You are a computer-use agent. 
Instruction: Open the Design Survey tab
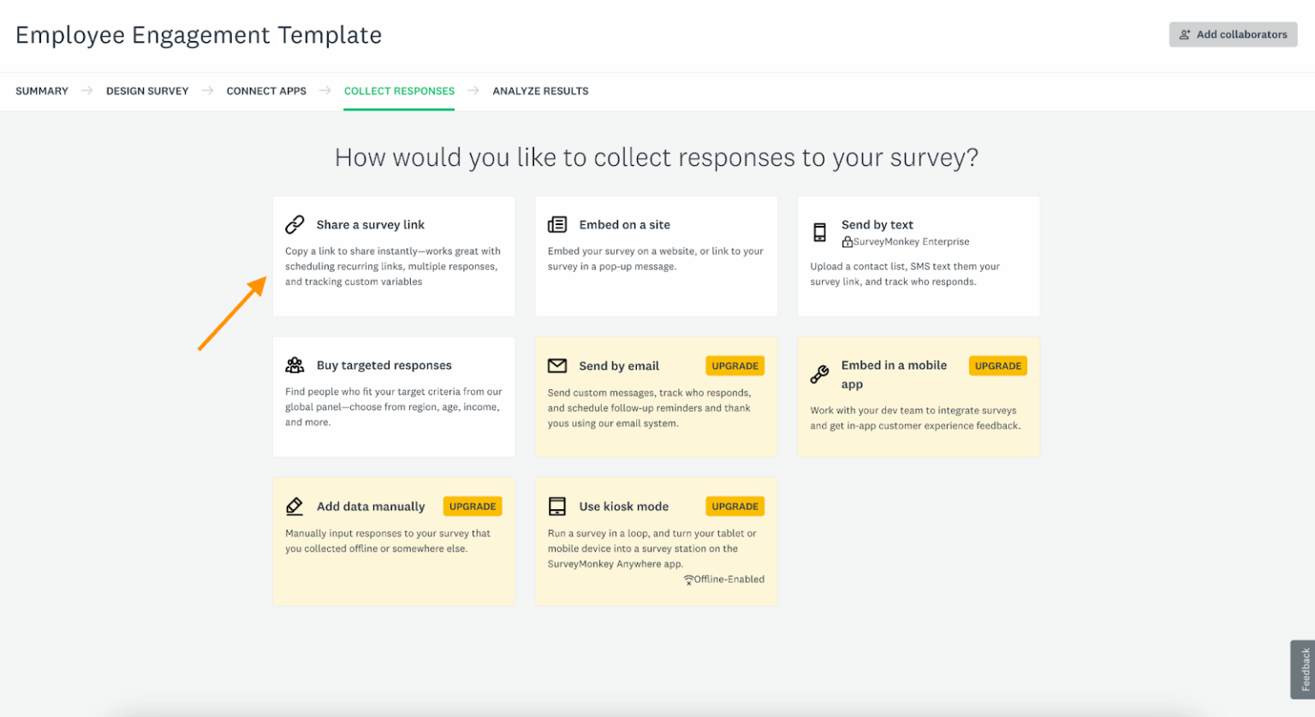[x=147, y=91]
